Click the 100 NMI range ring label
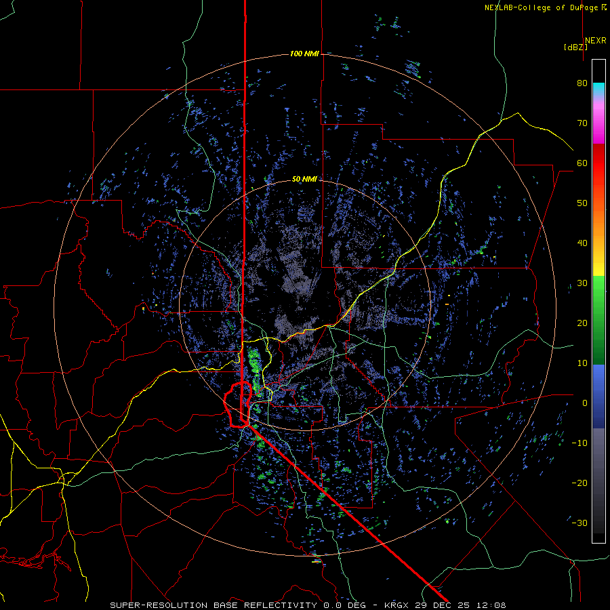Image resolution: width=610 pixels, height=610 pixels. (x=304, y=54)
